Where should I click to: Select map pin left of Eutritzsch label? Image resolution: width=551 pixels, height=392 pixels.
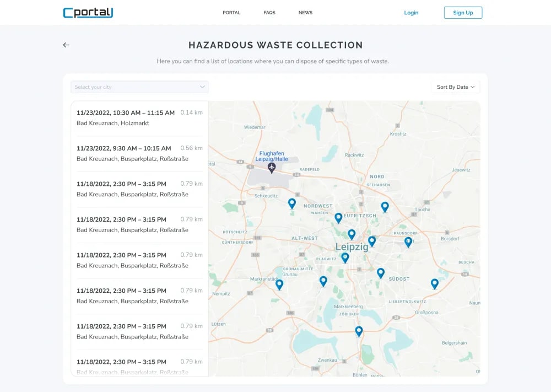(338, 218)
